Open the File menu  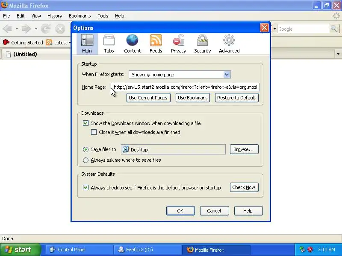(6, 16)
